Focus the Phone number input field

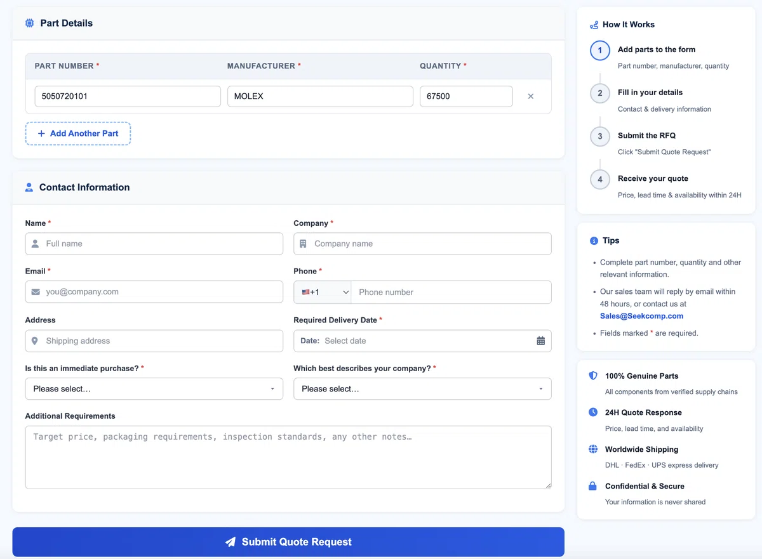[x=451, y=292]
